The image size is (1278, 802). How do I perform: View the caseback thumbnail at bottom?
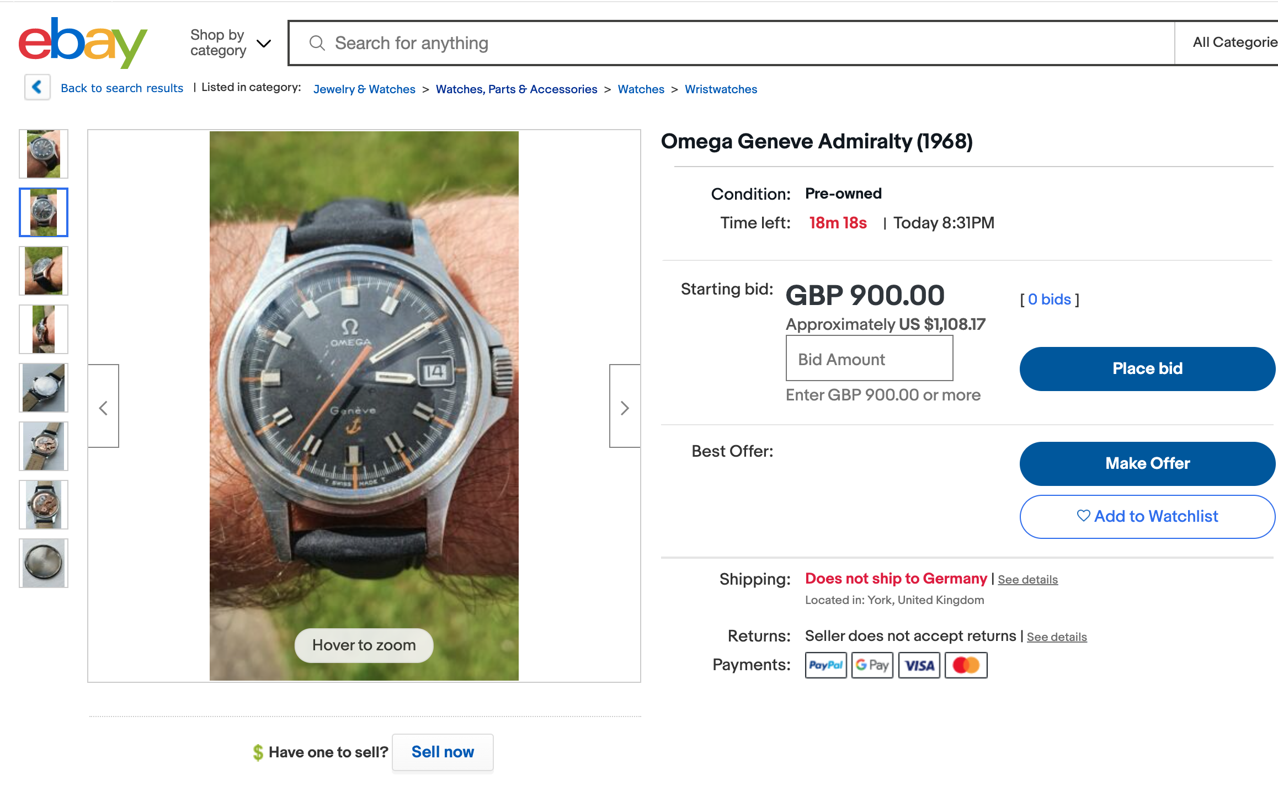point(44,563)
